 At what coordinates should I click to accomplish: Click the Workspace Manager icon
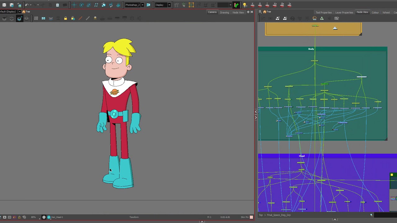tap(148, 5)
